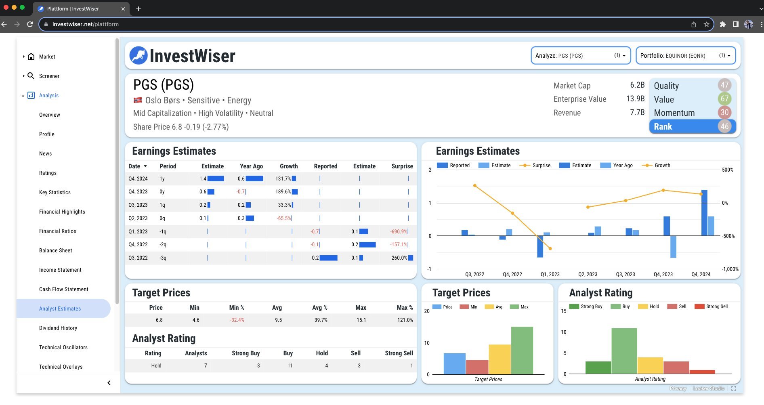
Task: Collapse the sidebar with the chevron arrow
Action: pos(109,383)
